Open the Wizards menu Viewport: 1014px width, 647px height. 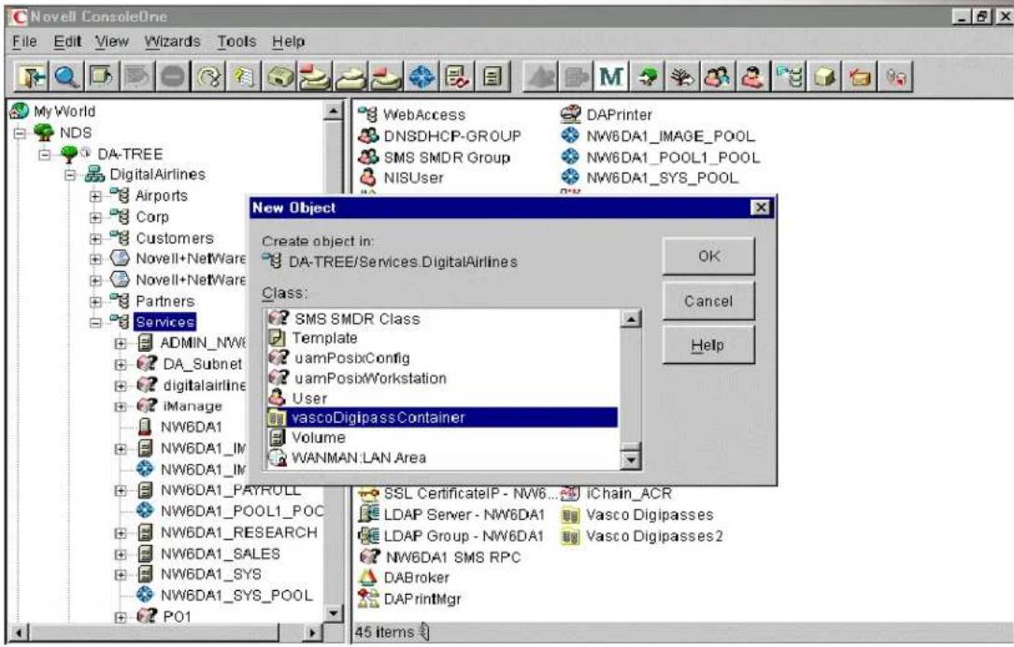click(172, 42)
